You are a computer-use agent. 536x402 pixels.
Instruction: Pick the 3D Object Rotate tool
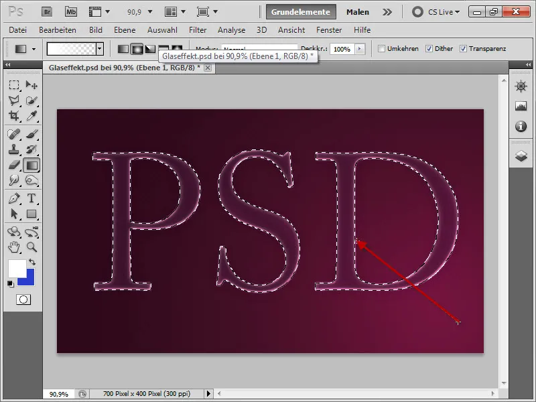[14, 232]
